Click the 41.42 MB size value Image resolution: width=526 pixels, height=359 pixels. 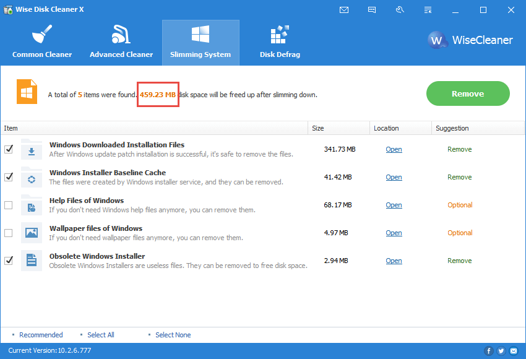coord(338,177)
